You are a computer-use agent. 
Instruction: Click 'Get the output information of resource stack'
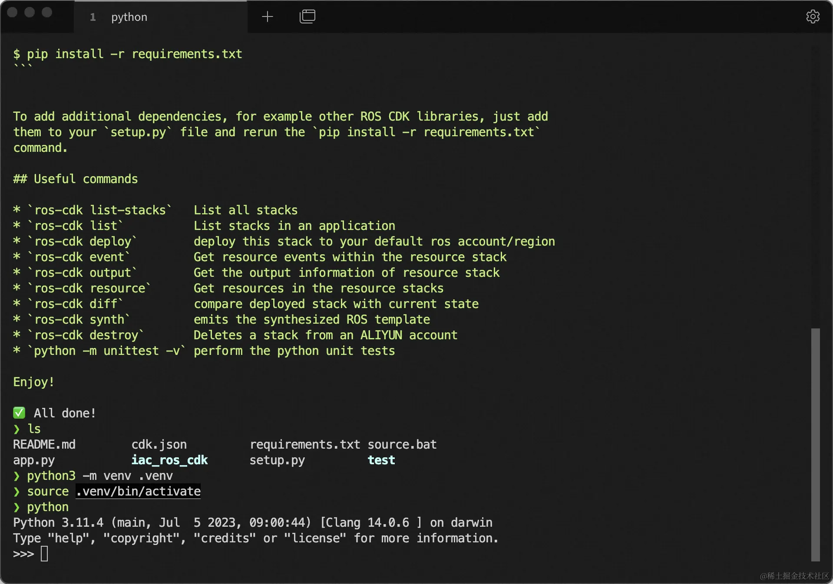point(347,273)
